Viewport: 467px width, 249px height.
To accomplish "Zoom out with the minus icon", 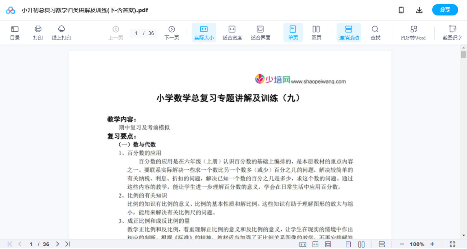I will pos(402,244).
